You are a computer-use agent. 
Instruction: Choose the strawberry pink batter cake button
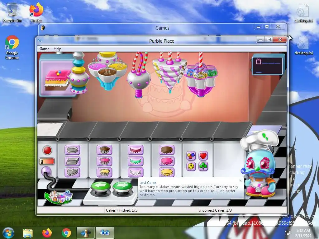click(104, 161)
